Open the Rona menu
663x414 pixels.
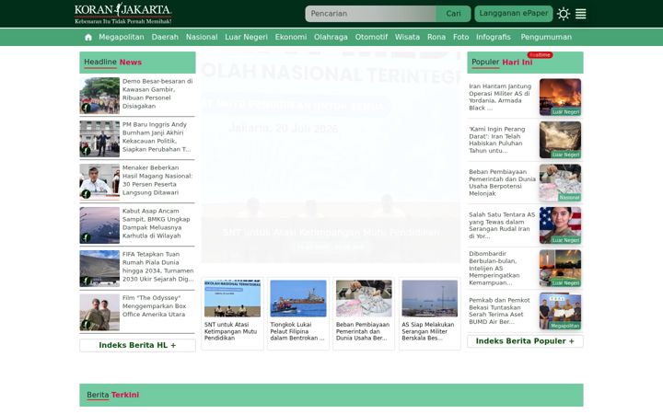click(436, 37)
